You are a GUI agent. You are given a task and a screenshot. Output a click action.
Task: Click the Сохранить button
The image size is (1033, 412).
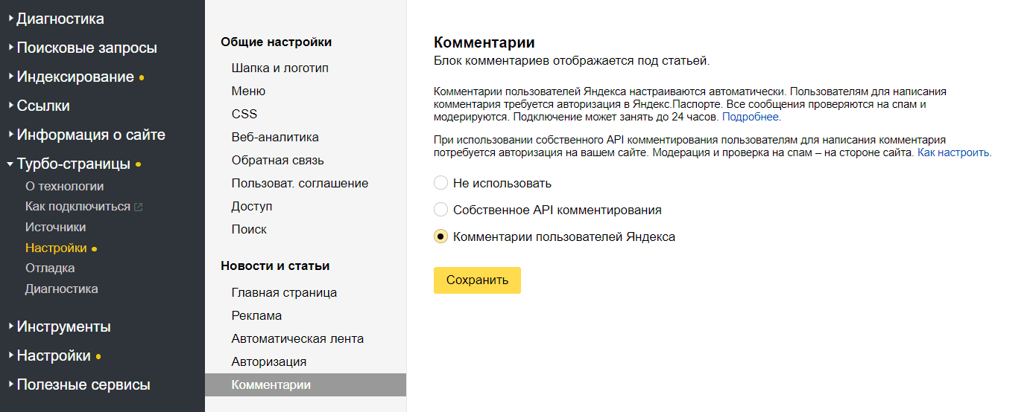[x=477, y=280]
